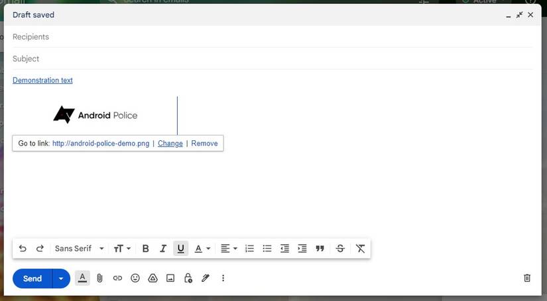
Task: Toggle confidential mode with the lock icon
Action: 188,279
